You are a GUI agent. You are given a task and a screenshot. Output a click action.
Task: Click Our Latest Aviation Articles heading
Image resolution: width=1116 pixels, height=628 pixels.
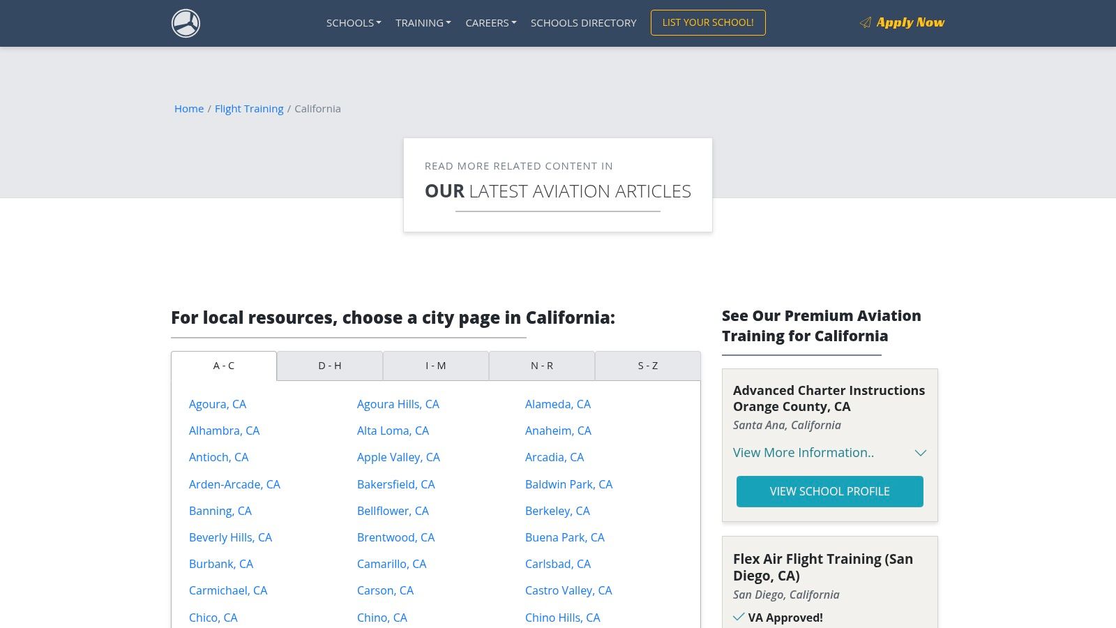click(558, 191)
